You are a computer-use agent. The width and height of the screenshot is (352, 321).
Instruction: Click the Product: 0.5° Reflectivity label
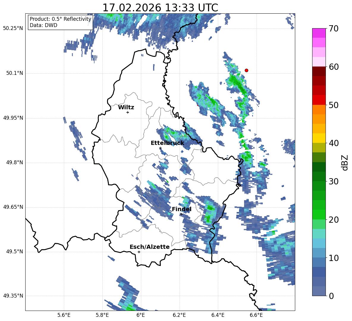coord(60,19)
